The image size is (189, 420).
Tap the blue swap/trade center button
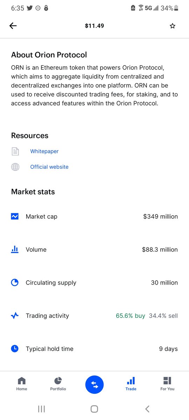[94, 385]
